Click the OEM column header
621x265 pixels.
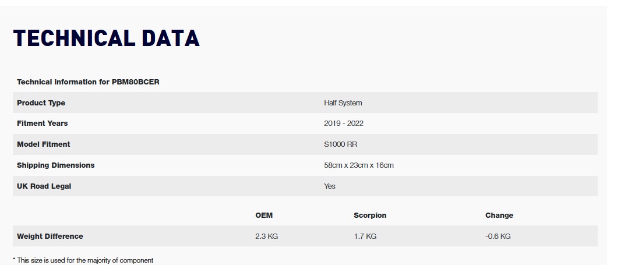[264, 215]
